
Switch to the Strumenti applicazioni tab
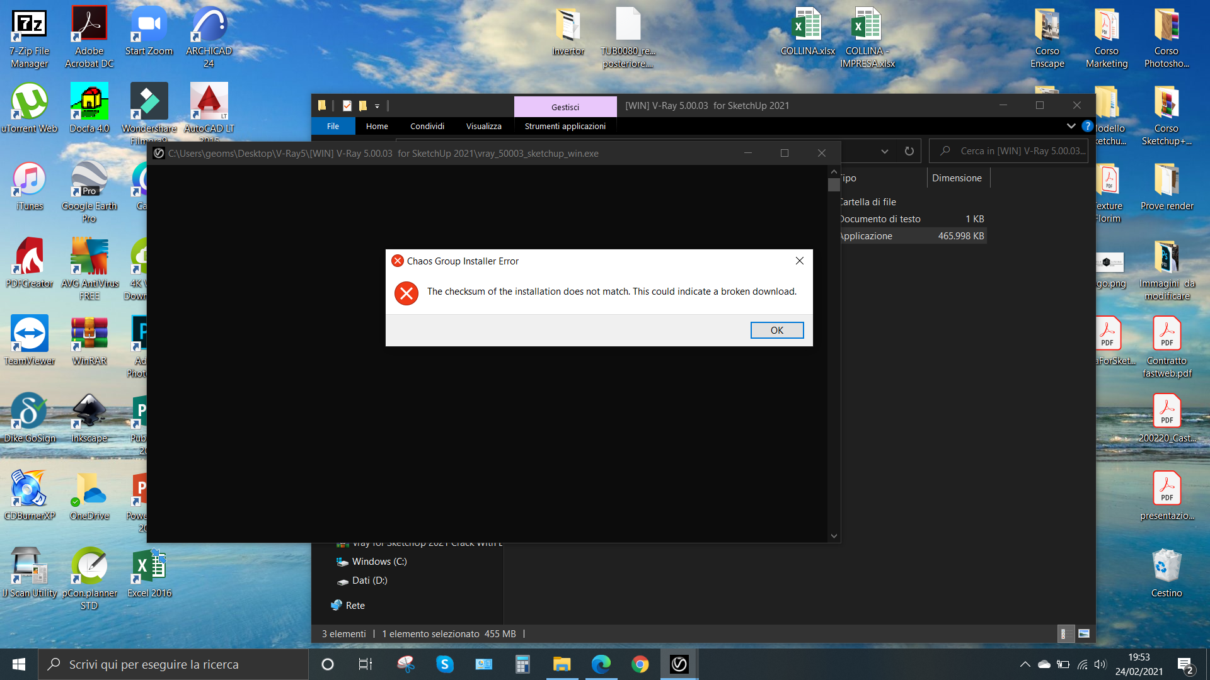(x=565, y=126)
